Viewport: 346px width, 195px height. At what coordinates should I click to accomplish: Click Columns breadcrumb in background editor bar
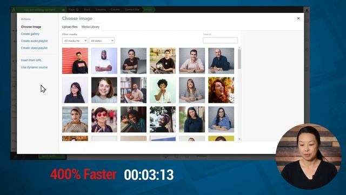[101, 10]
